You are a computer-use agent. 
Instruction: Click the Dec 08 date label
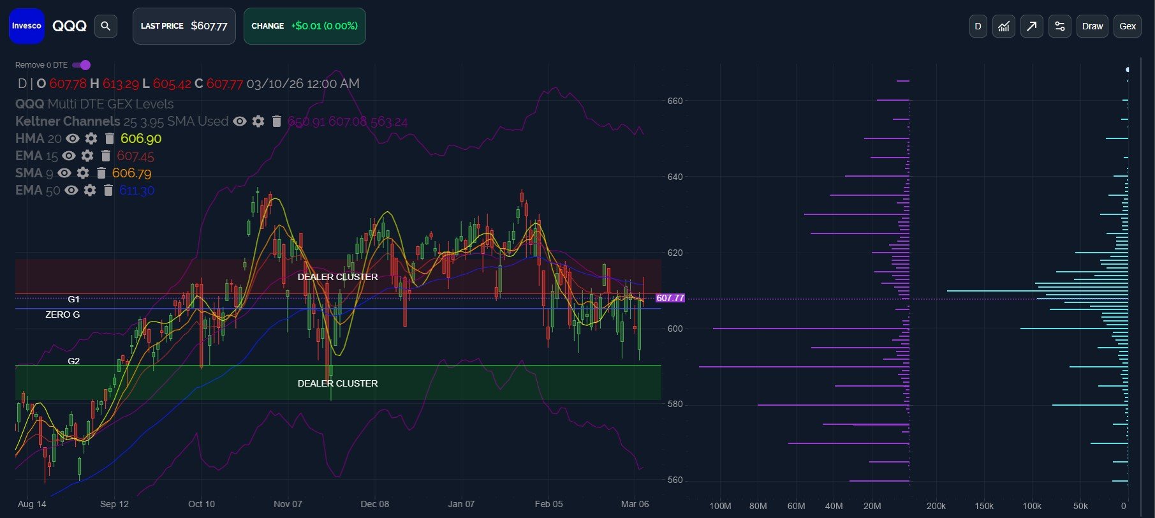(x=375, y=504)
